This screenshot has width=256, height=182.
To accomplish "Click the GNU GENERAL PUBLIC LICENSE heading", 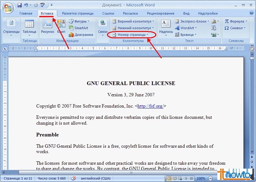I will pos(131,83).
